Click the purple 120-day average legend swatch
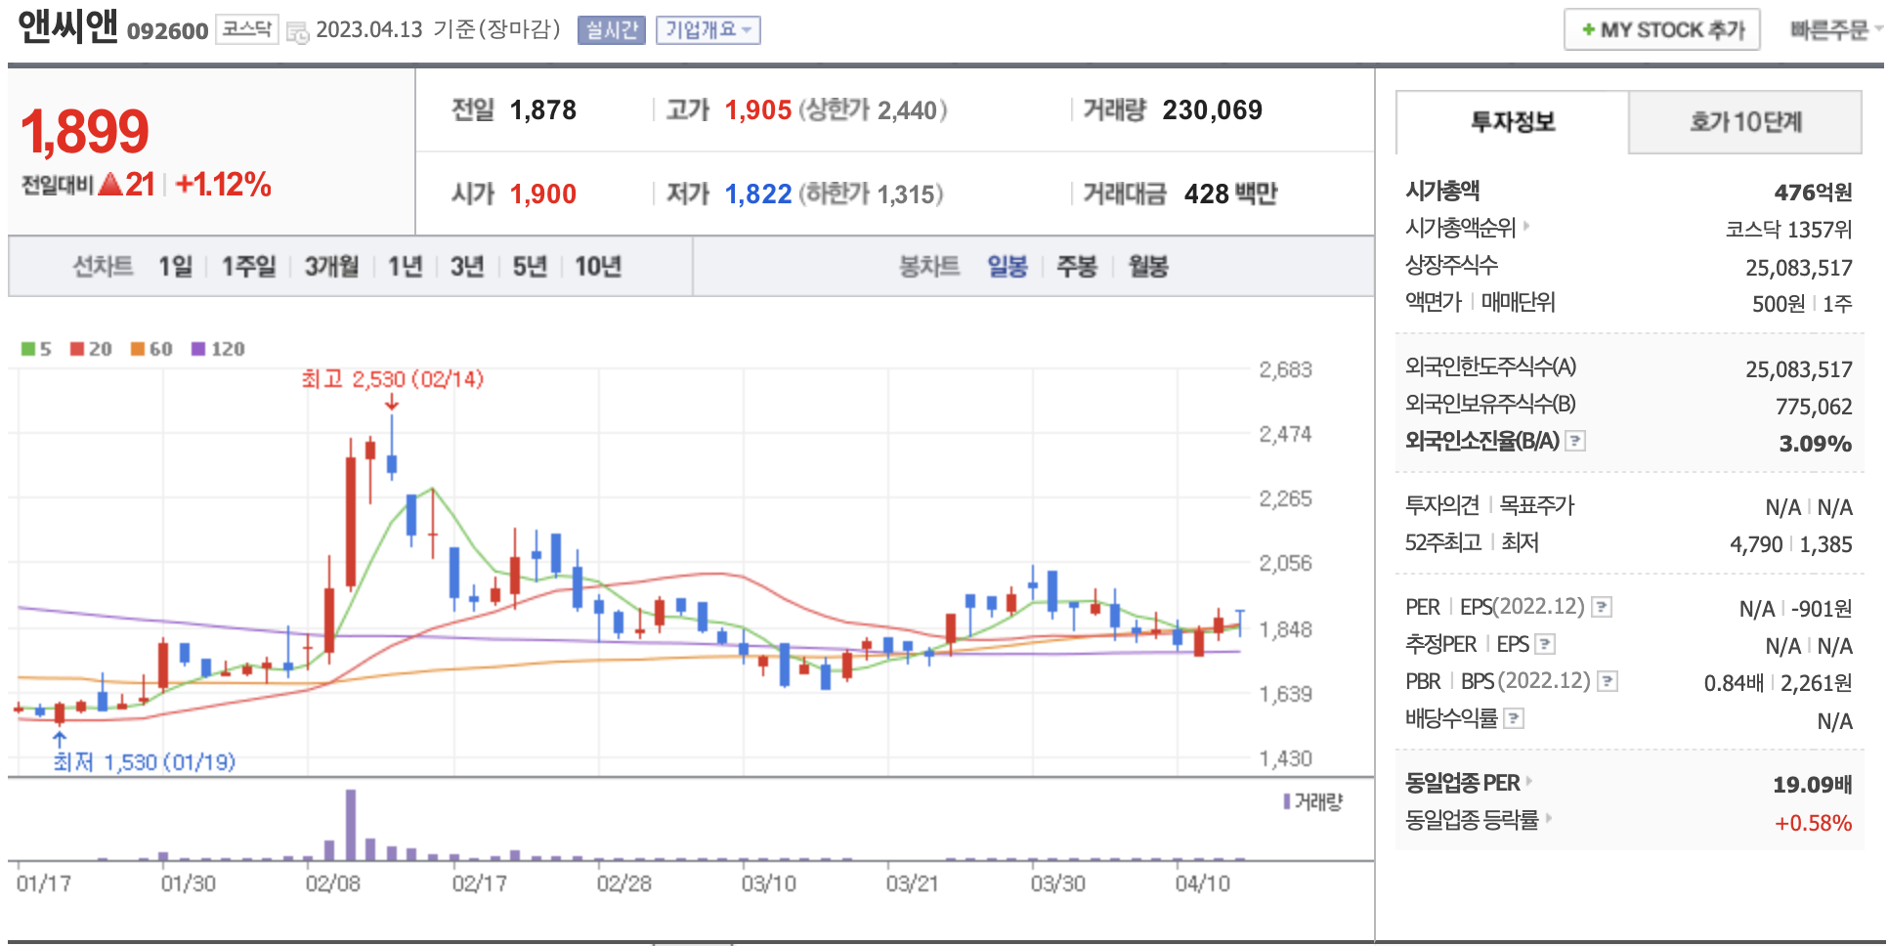 tap(198, 349)
